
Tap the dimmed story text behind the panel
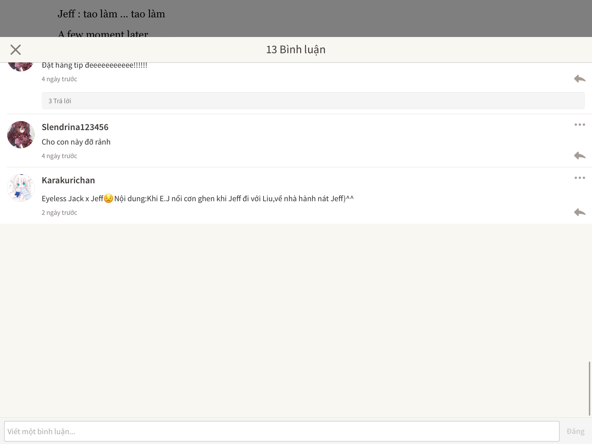tap(111, 14)
